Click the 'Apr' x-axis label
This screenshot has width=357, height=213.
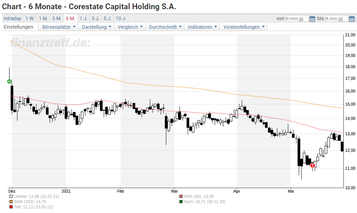(237, 191)
